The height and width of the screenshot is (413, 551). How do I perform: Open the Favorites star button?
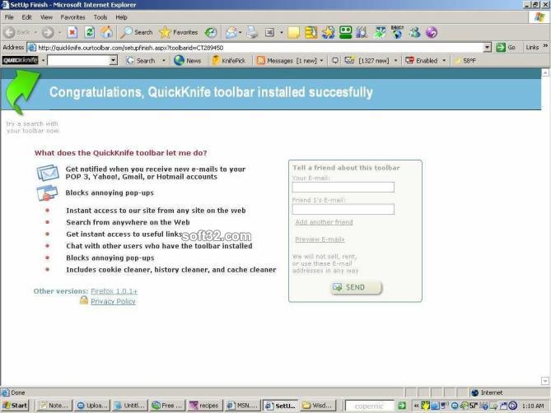179,32
